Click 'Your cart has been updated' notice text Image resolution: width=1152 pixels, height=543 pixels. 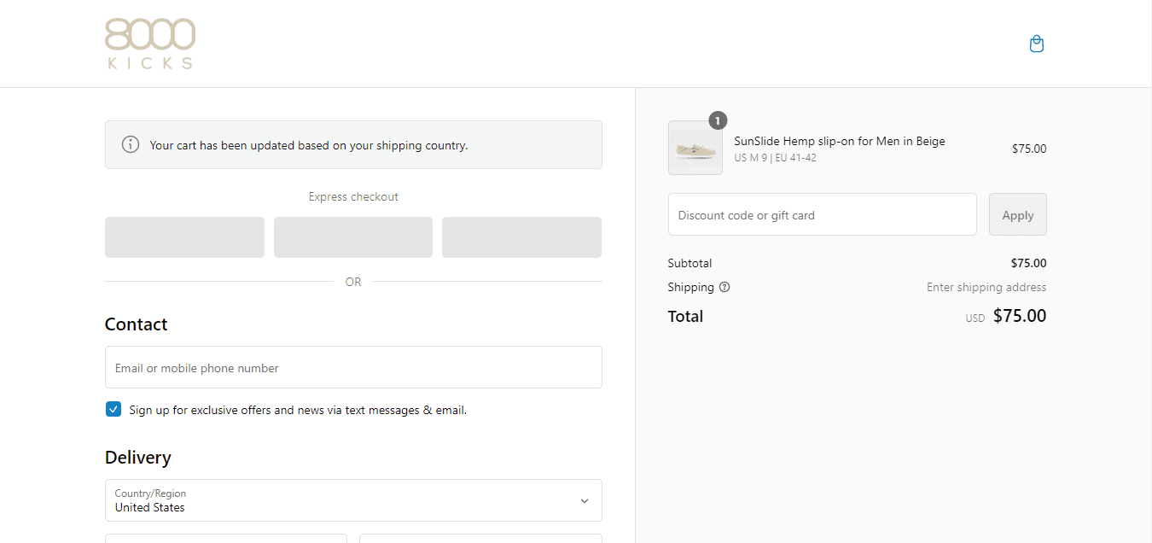click(309, 145)
